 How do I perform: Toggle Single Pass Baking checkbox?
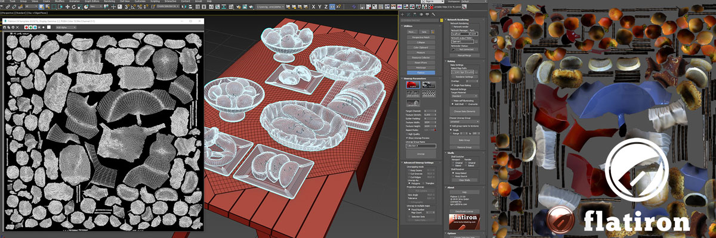(452, 85)
